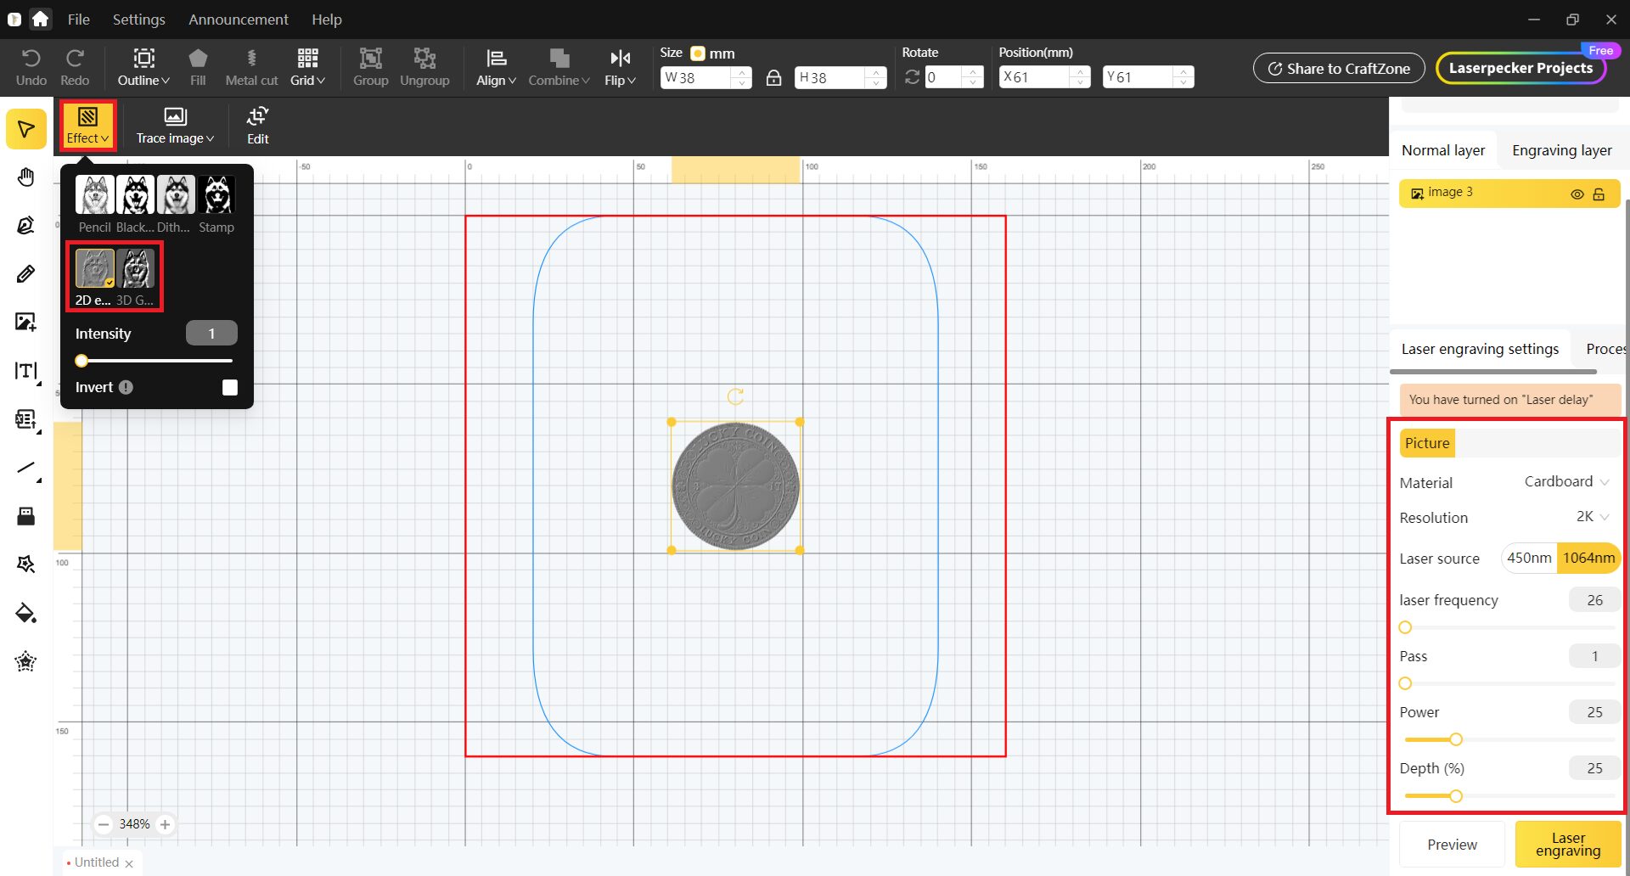Select the pen drawing tool
The width and height of the screenshot is (1630, 876).
click(26, 225)
